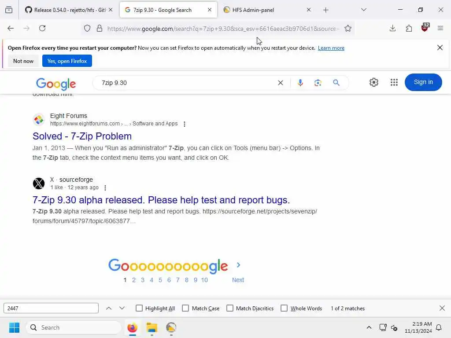Open more options for Eight Forums result
451x338 pixels.
(185, 124)
